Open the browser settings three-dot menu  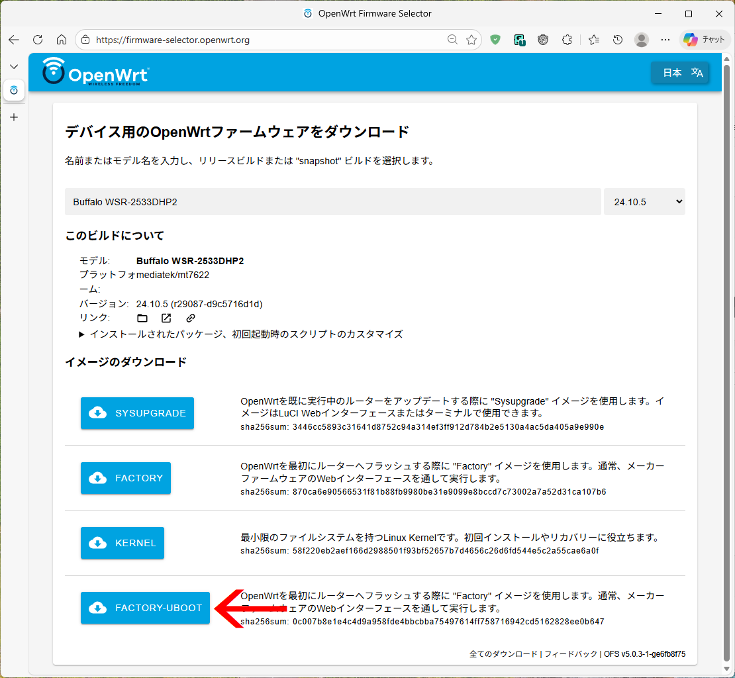click(x=665, y=40)
